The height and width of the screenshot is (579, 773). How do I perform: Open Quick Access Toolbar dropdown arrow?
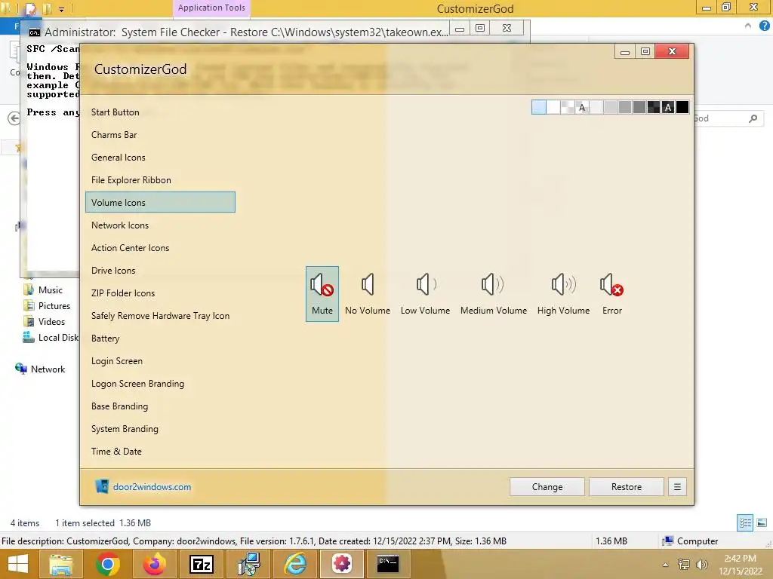(62, 9)
